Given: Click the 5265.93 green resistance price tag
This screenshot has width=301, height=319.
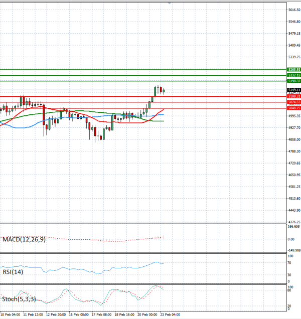Looking at the screenshot, I should click(294, 70).
